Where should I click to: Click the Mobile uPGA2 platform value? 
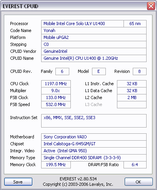(x=94, y=37)
